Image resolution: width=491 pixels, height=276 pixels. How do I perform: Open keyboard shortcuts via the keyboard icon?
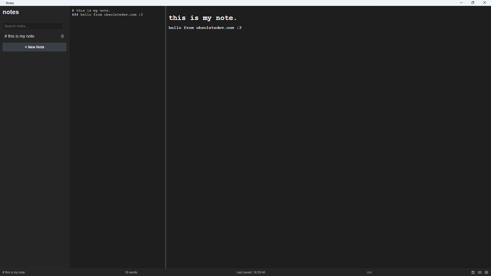(480, 272)
